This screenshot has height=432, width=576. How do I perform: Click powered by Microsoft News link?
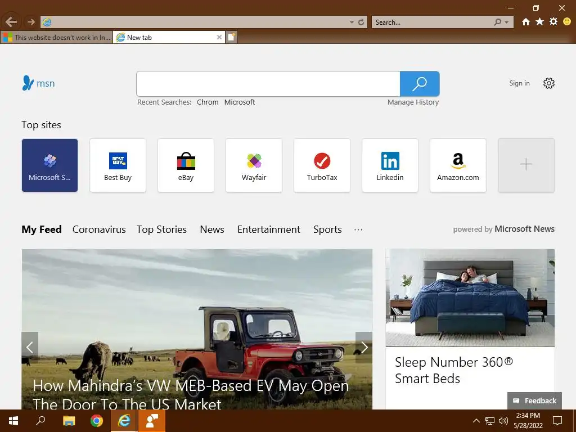tap(503, 229)
